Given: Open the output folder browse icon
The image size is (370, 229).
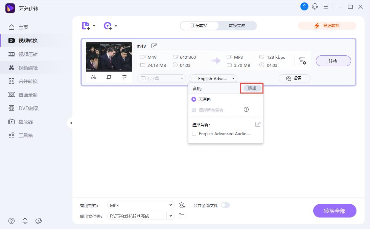Looking at the screenshot, I should pyautogui.click(x=182, y=216).
